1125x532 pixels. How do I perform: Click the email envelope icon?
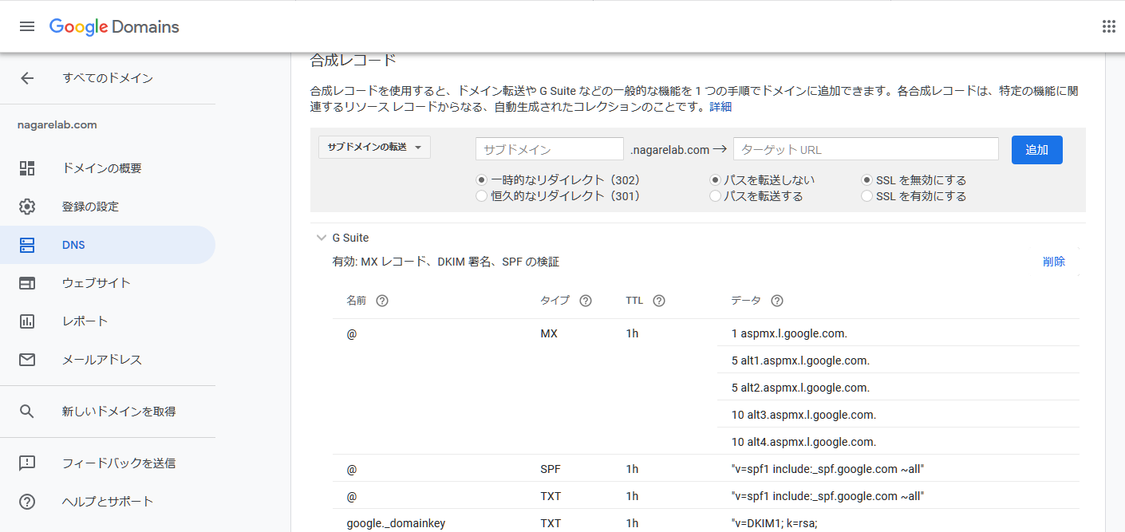click(x=27, y=360)
